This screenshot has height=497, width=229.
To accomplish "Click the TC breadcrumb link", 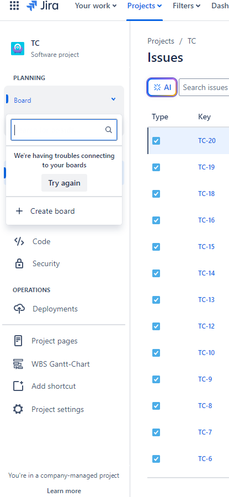I will (x=191, y=41).
